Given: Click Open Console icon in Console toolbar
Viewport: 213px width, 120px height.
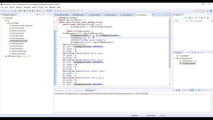Looking at the screenshot, I should click(203, 90).
